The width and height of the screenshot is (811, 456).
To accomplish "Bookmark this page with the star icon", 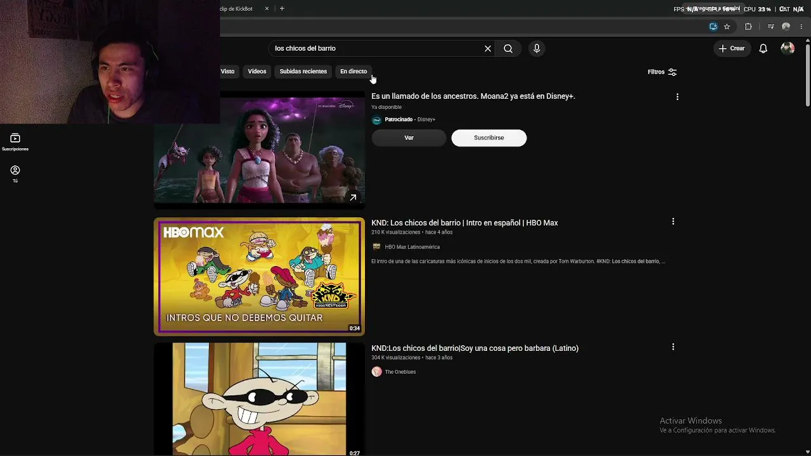I will click(727, 27).
